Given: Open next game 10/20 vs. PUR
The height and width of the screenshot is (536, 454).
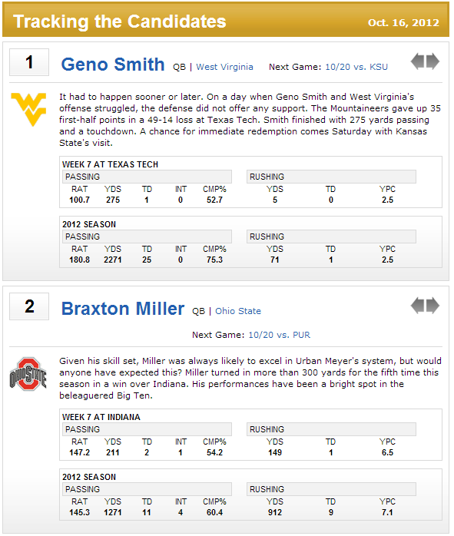Looking at the screenshot, I should click(x=280, y=335).
